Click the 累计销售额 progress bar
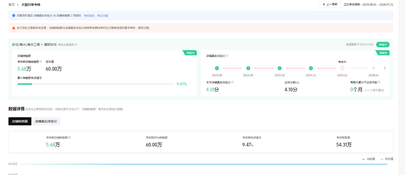The image size is (405, 175). (x=96, y=84)
